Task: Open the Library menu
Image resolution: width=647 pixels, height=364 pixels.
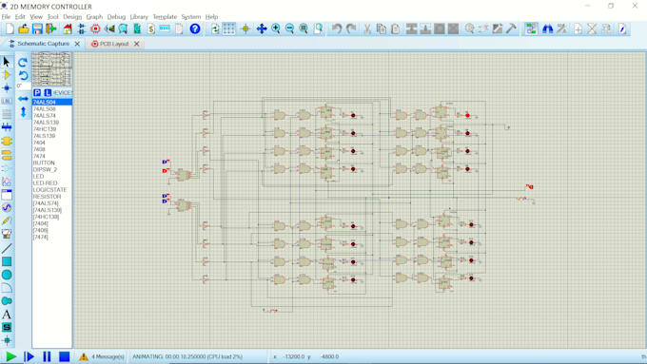Action: (x=139, y=17)
